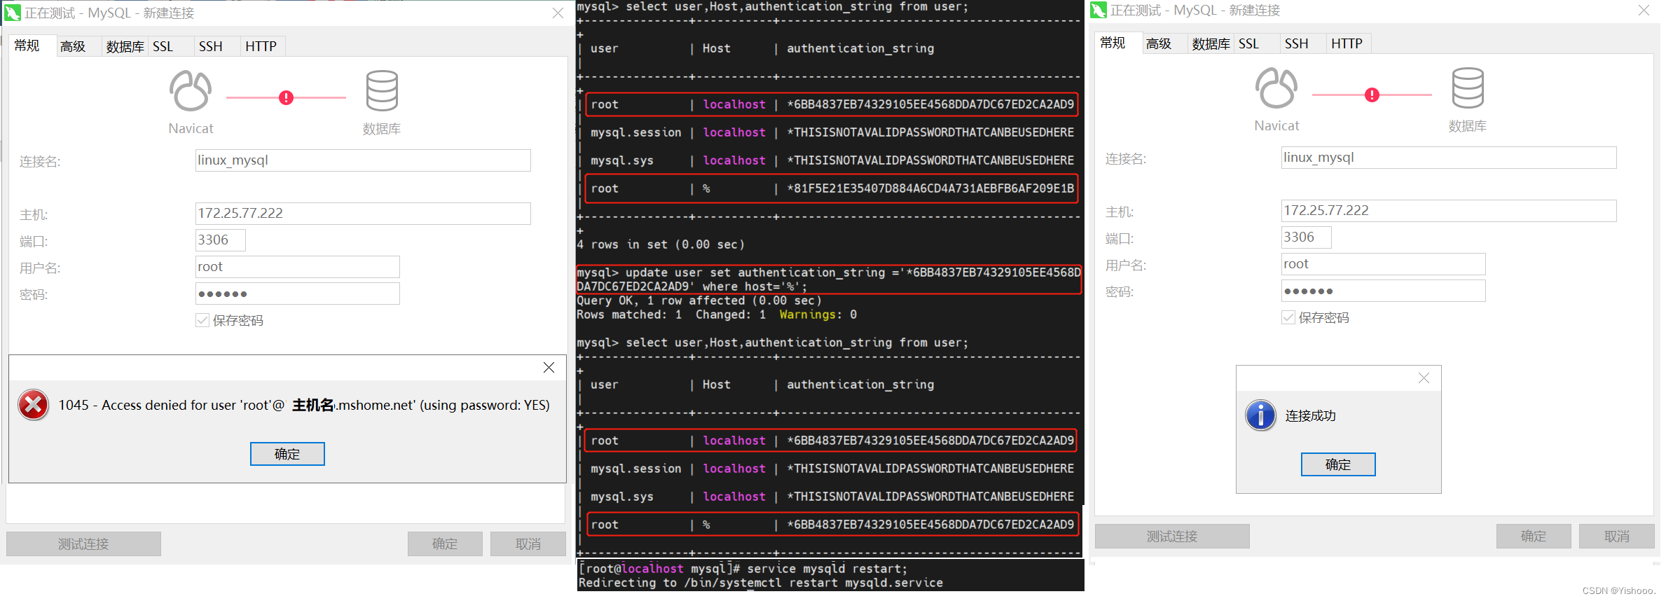
Task: Click '1045 - Access denied' error message text
Action: click(x=304, y=405)
